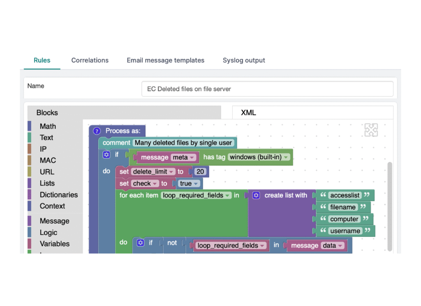This screenshot has width=421, height=306.
Task: Click the gear icon on nested if block
Action: 141,243
